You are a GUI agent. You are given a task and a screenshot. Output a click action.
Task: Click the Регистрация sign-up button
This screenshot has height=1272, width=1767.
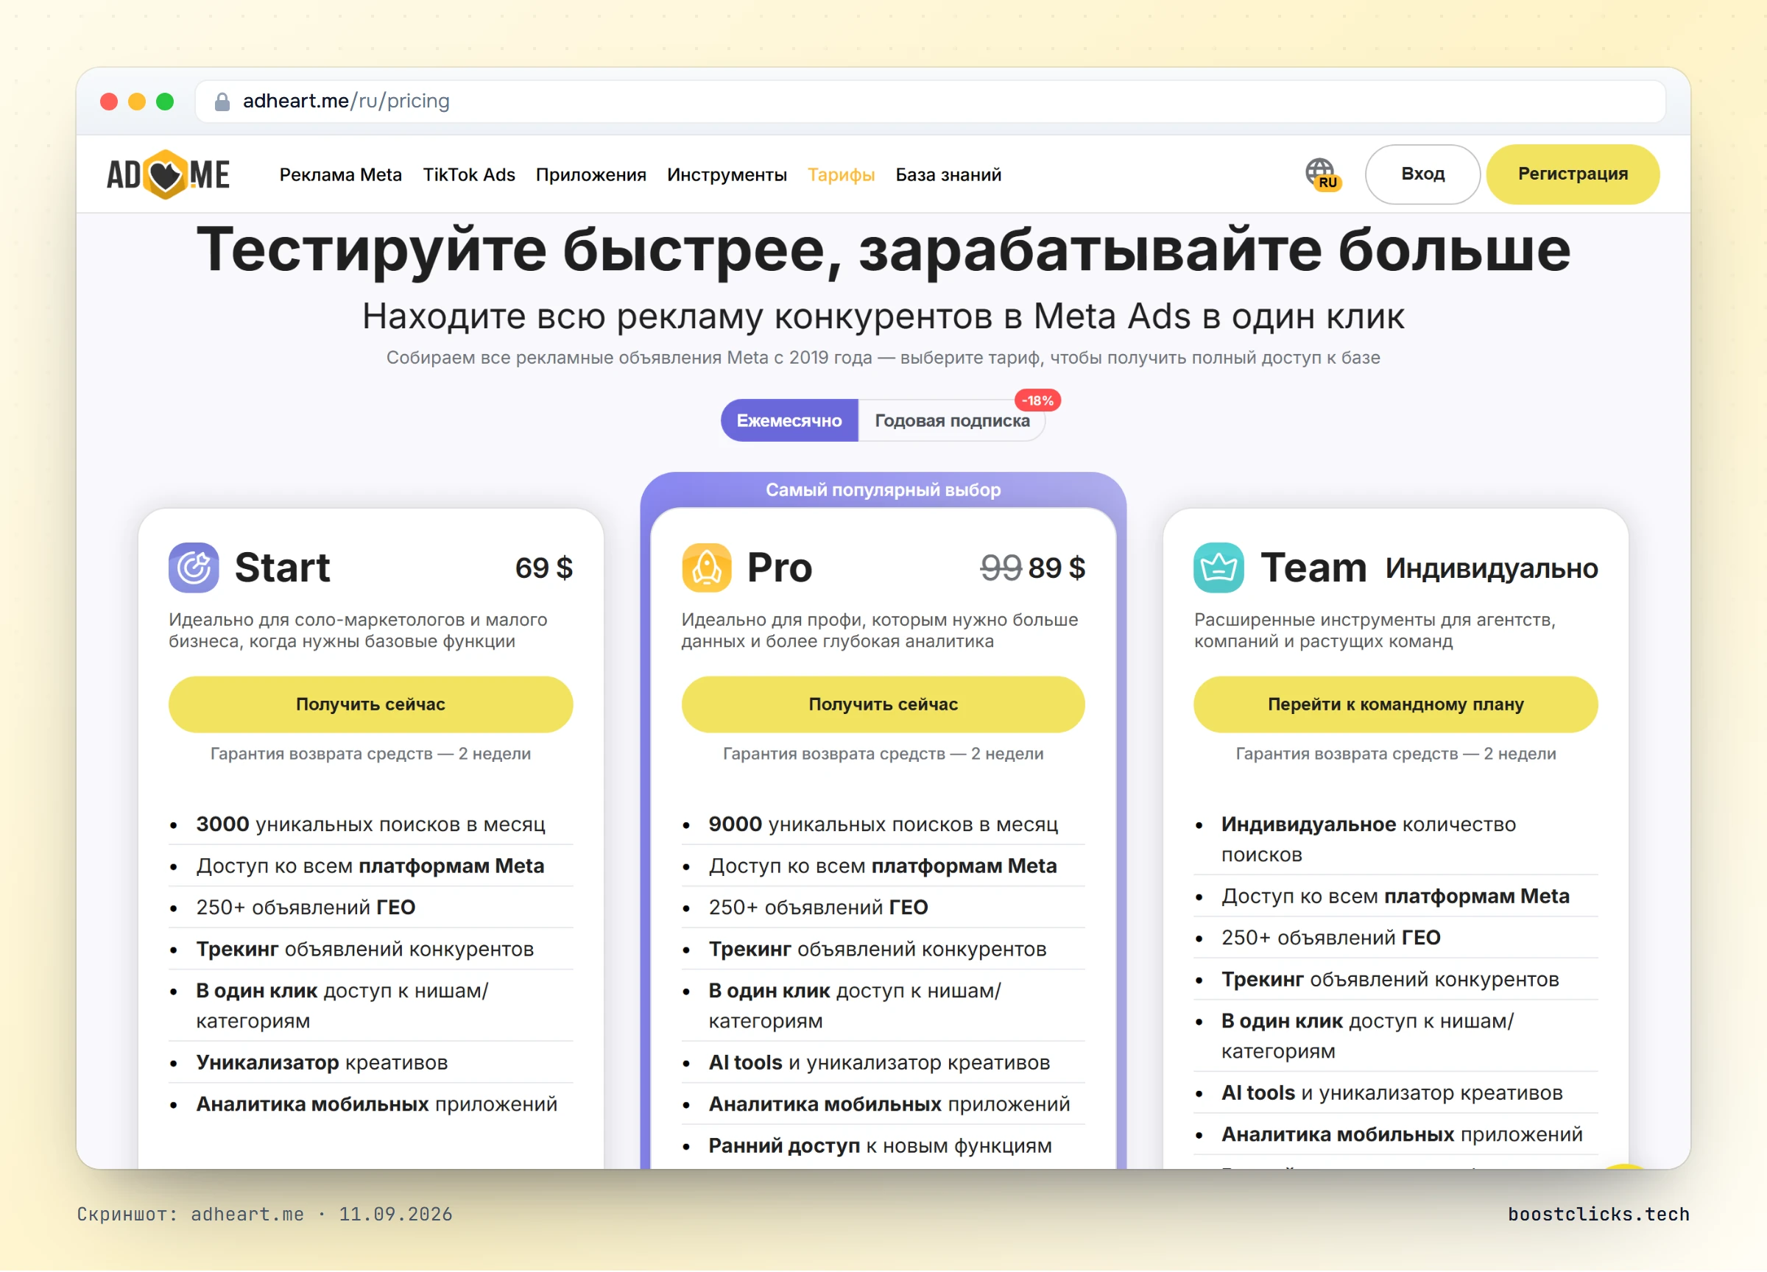tap(1573, 174)
